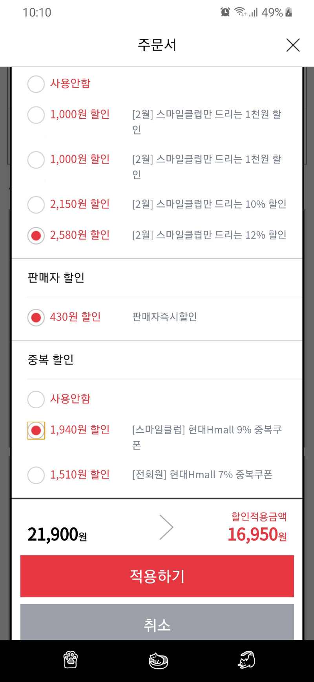Tap the sleeping cat home icon

click(158, 660)
